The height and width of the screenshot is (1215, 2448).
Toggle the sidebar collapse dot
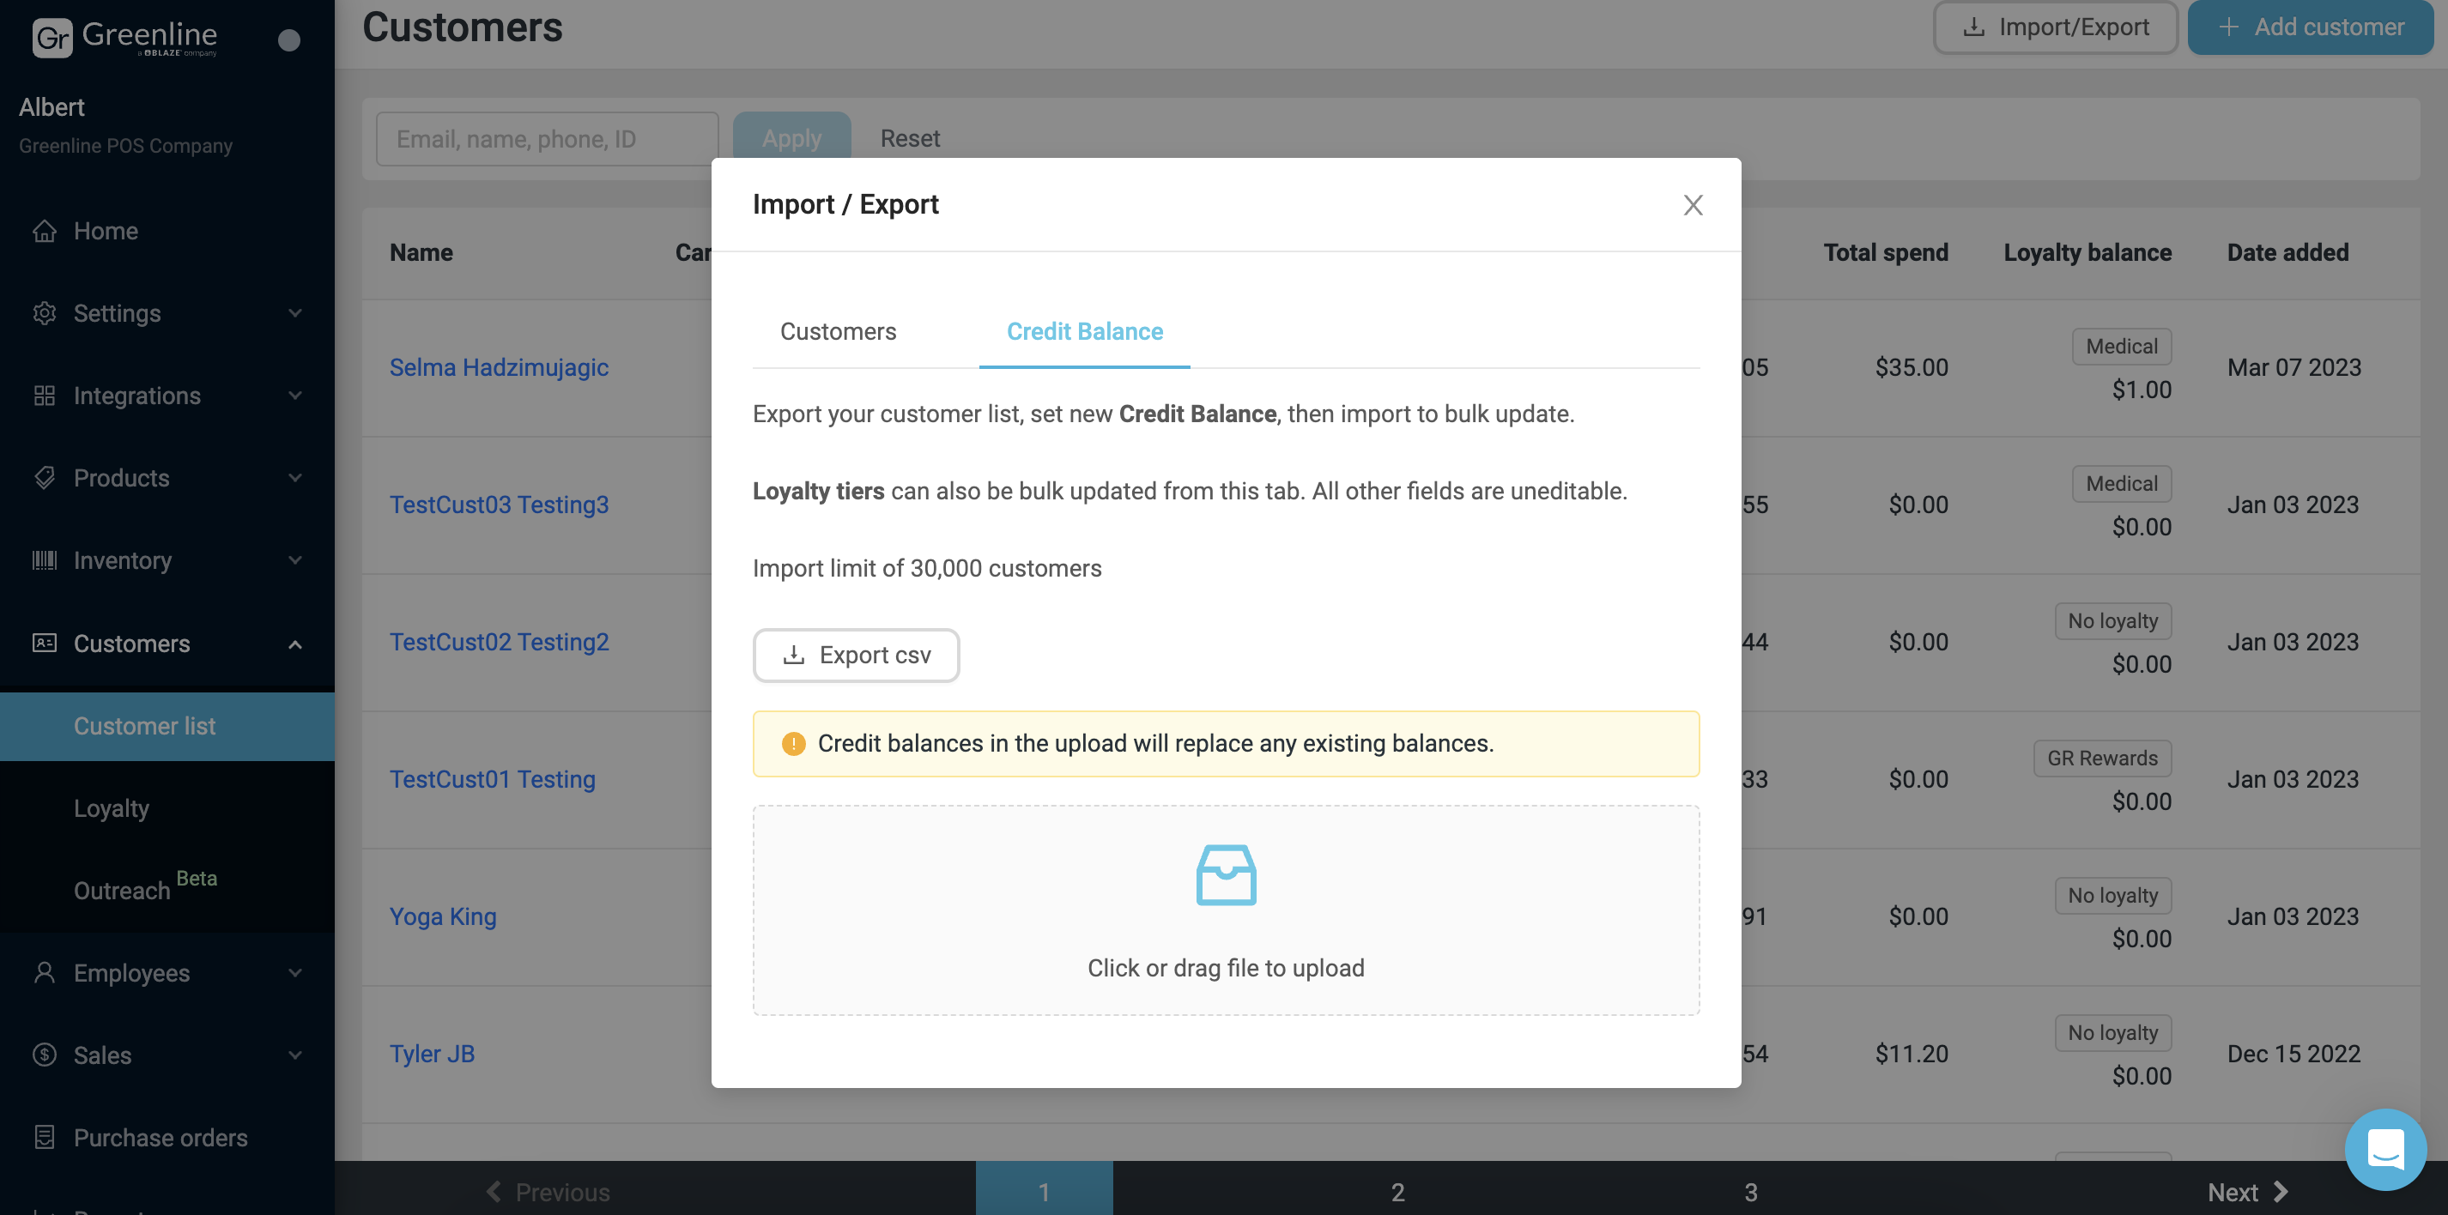tap(289, 39)
